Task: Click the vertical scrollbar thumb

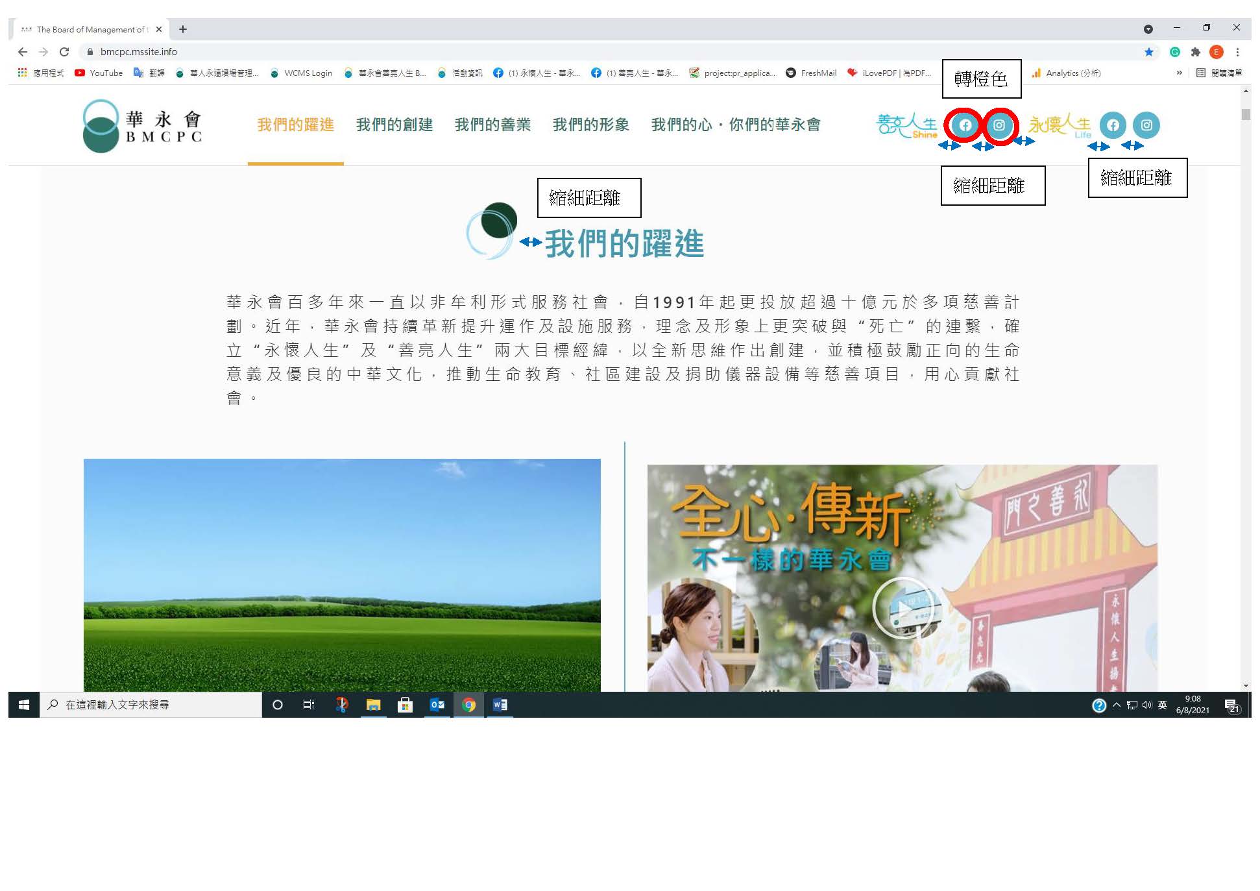Action: 1245,114
